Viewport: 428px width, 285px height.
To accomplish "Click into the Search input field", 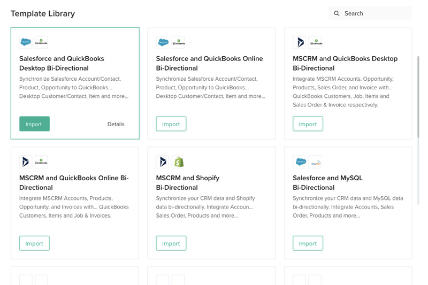I will point(374,13).
